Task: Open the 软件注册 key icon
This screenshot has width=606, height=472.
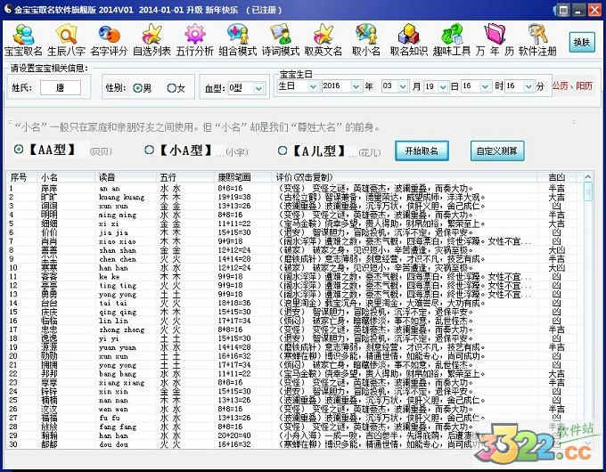Action: pyautogui.click(x=537, y=40)
